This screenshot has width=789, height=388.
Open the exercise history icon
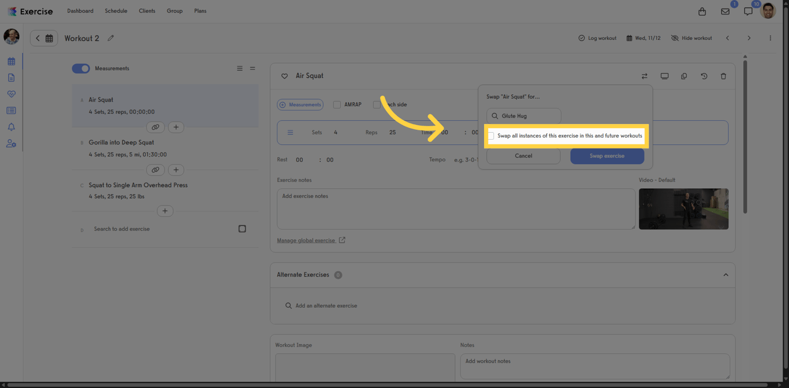[x=704, y=76]
